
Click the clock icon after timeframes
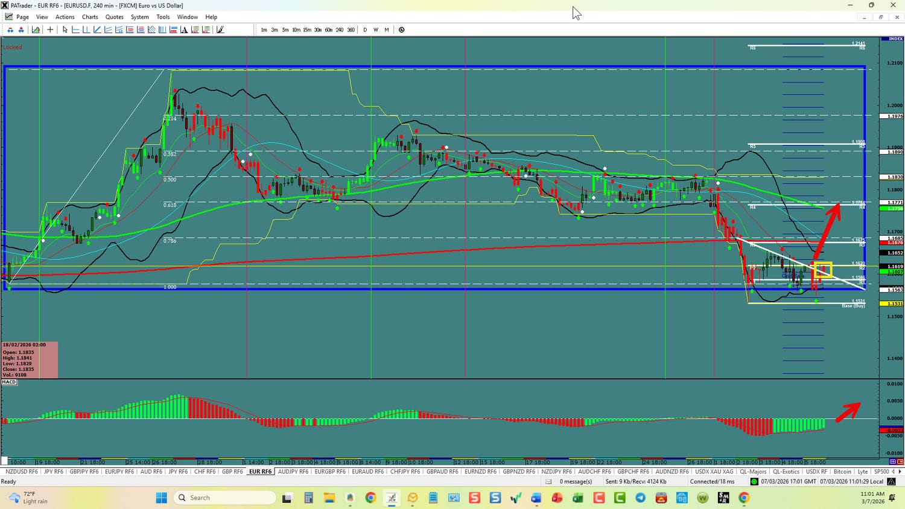tap(401, 30)
